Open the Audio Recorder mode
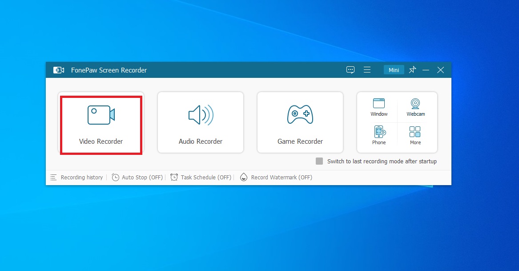Viewport: 519px width, 271px height. (201, 122)
